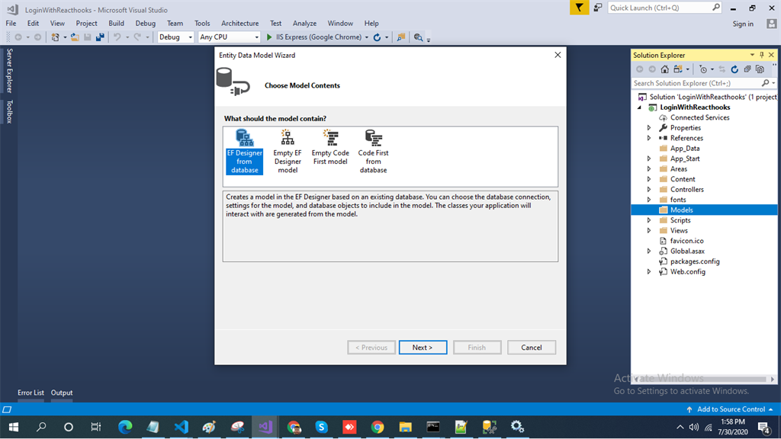Expand the Properties node
The width and height of the screenshot is (781, 439).
click(649, 128)
